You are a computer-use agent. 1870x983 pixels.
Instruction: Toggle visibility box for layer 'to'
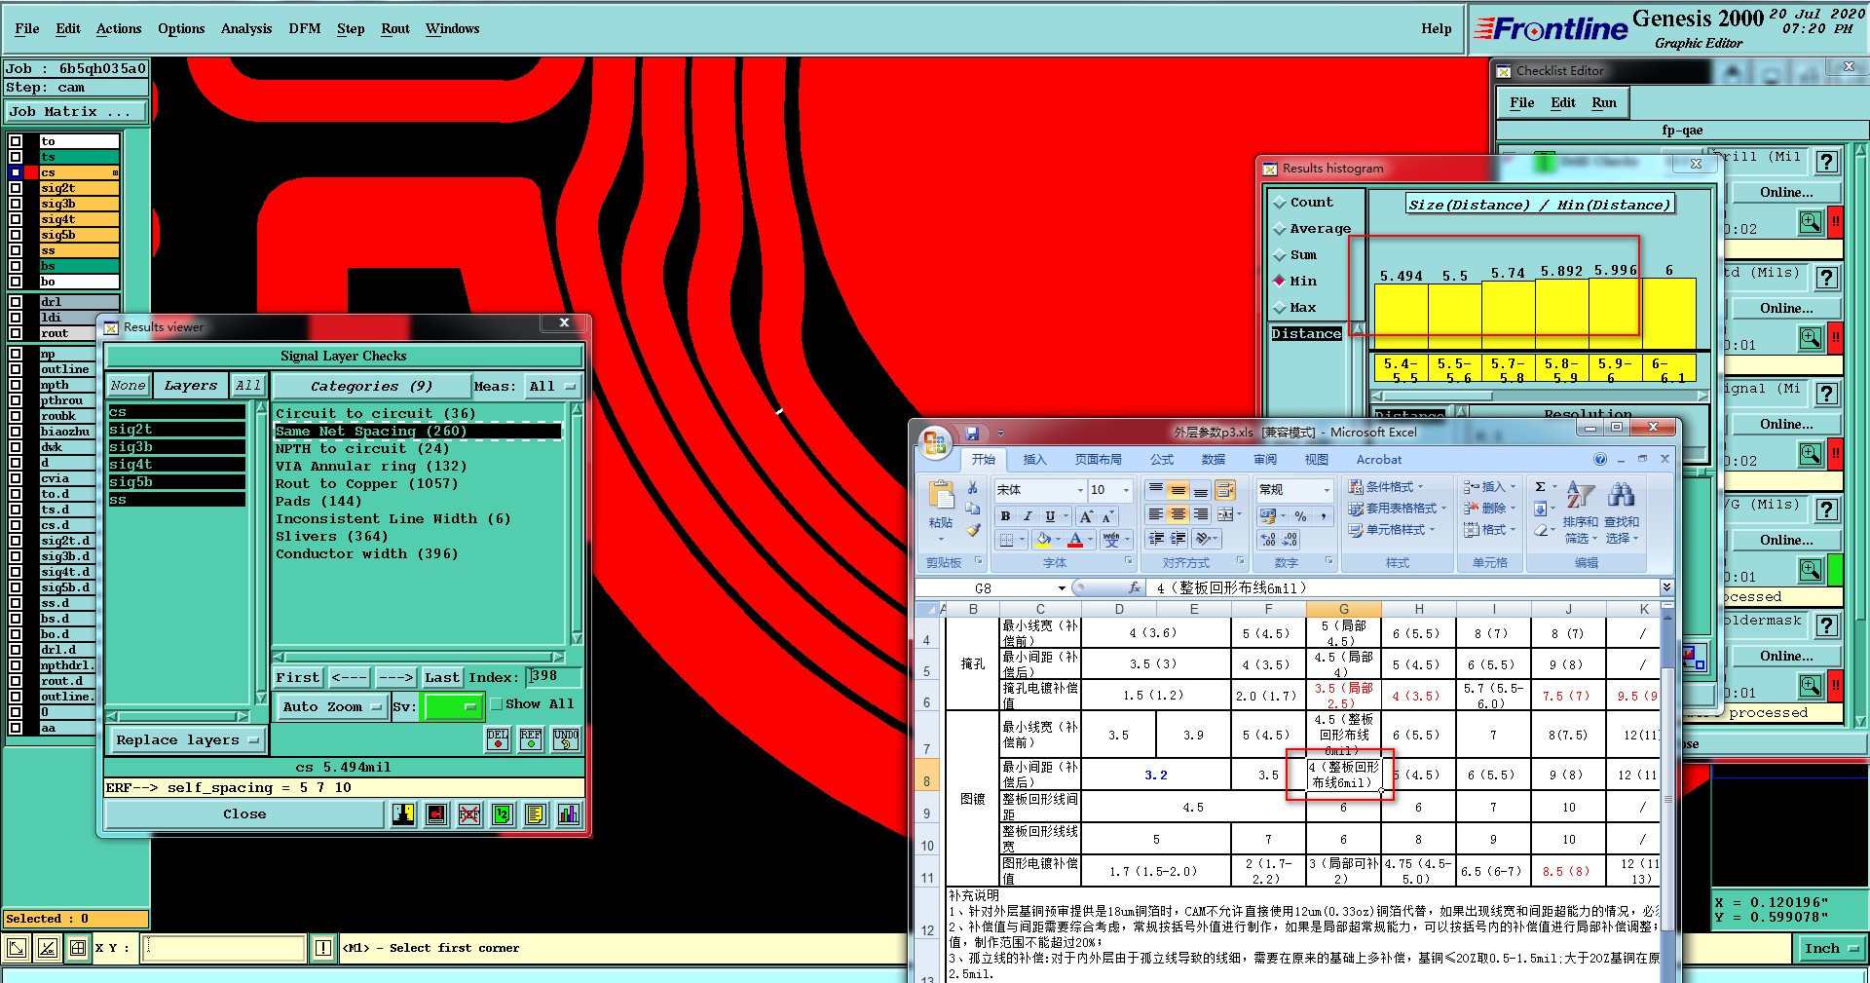[x=16, y=141]
